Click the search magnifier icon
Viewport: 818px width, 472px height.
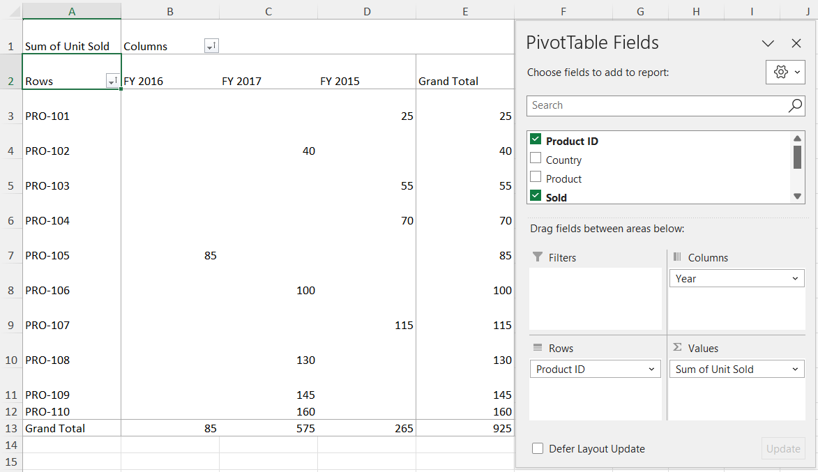794,105
